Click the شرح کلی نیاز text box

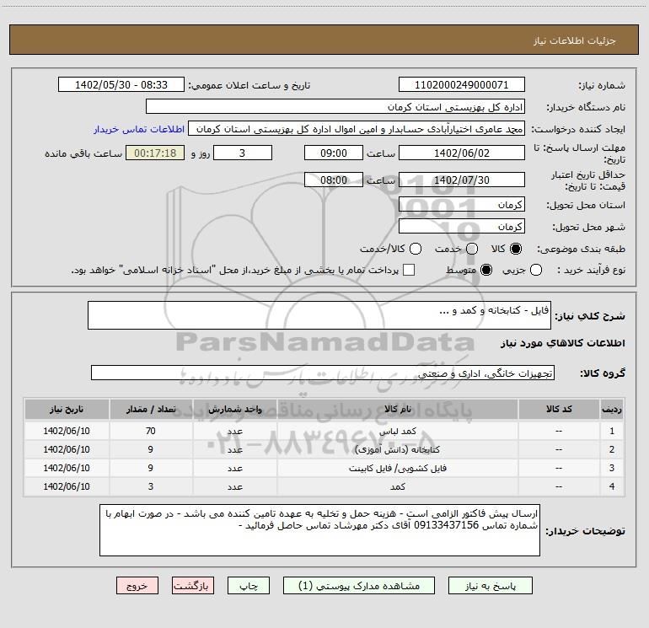(319, 315)
